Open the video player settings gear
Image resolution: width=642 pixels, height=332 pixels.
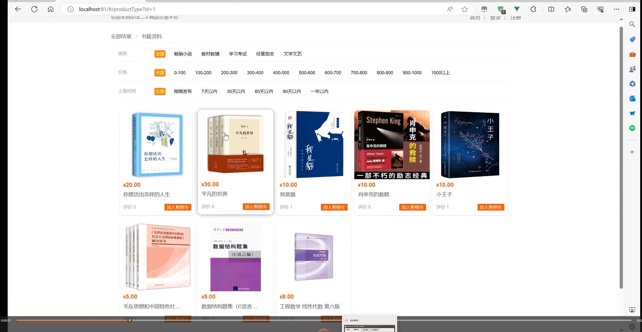[x=632, y=326]
